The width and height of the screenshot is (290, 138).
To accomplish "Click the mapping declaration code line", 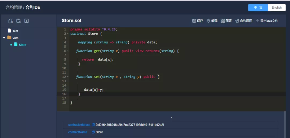I will pos(117,42).
